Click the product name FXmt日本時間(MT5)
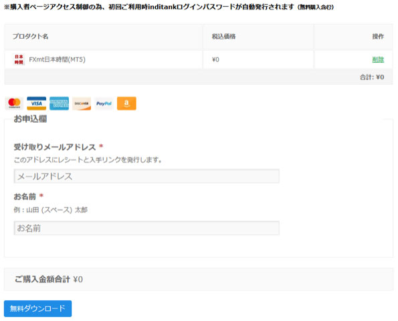Screen dimensions: 398x321 pyautogui.click(x=57, y=59)
